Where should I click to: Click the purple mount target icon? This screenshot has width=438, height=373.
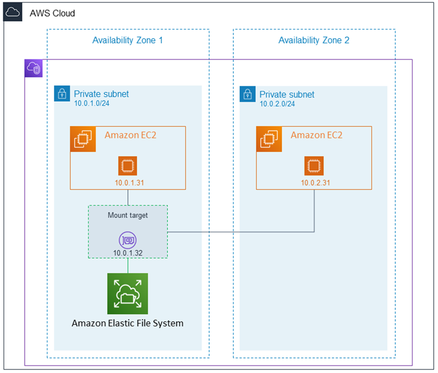[x=127, y=240]
